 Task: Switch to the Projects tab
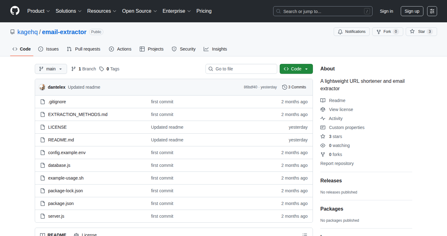pos(151,49)
